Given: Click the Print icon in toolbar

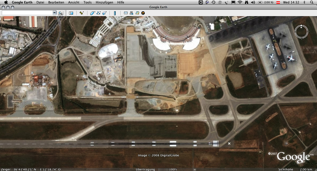Looking at the screenshot, I should click(x=132, y=13).
